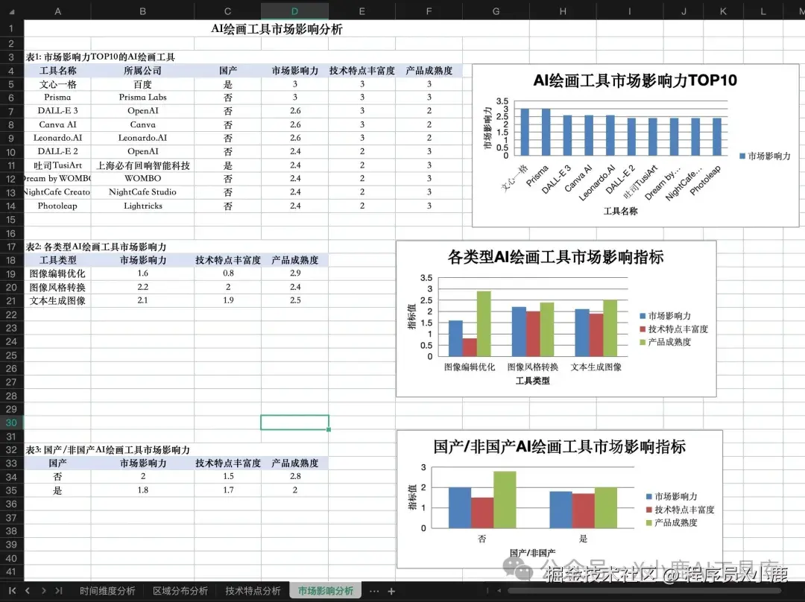This screenshot has width=805, height=602.
Task: Select column D header
Action: point(294,11)
